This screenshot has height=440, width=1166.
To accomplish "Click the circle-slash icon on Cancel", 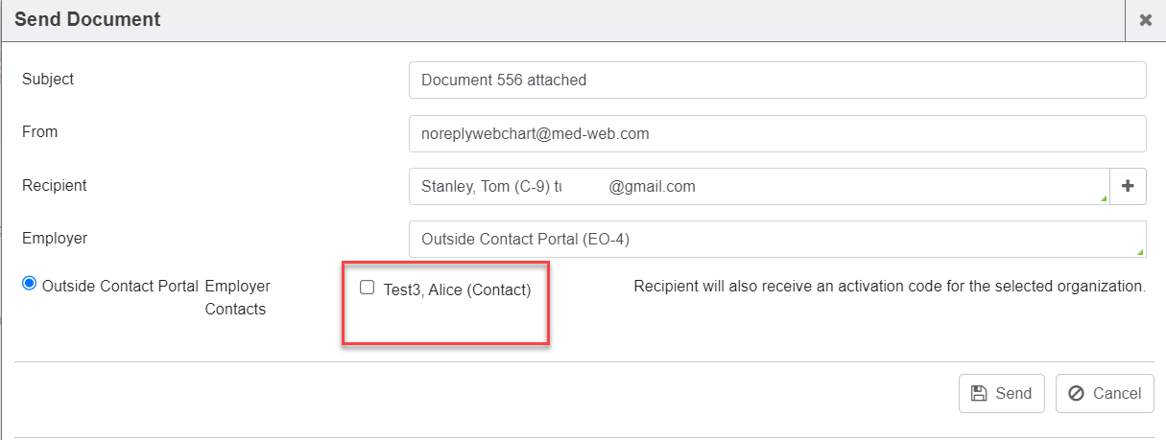I will (1076, 393).
